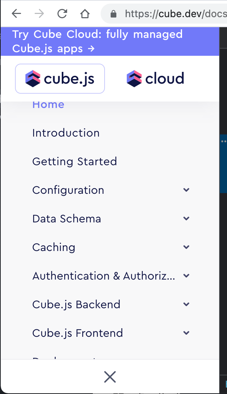Click the padlock security icon
This screenshot has width=227, height=394.
[x=113, y=14]
